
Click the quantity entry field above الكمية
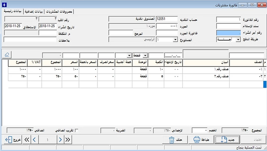tap(156, 55)
